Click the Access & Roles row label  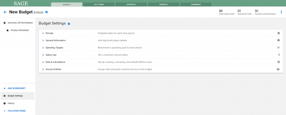53,69
